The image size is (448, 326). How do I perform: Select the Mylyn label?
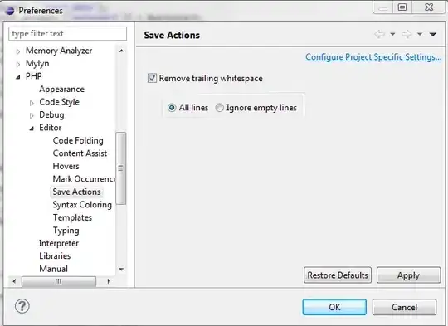pos(37,64)
